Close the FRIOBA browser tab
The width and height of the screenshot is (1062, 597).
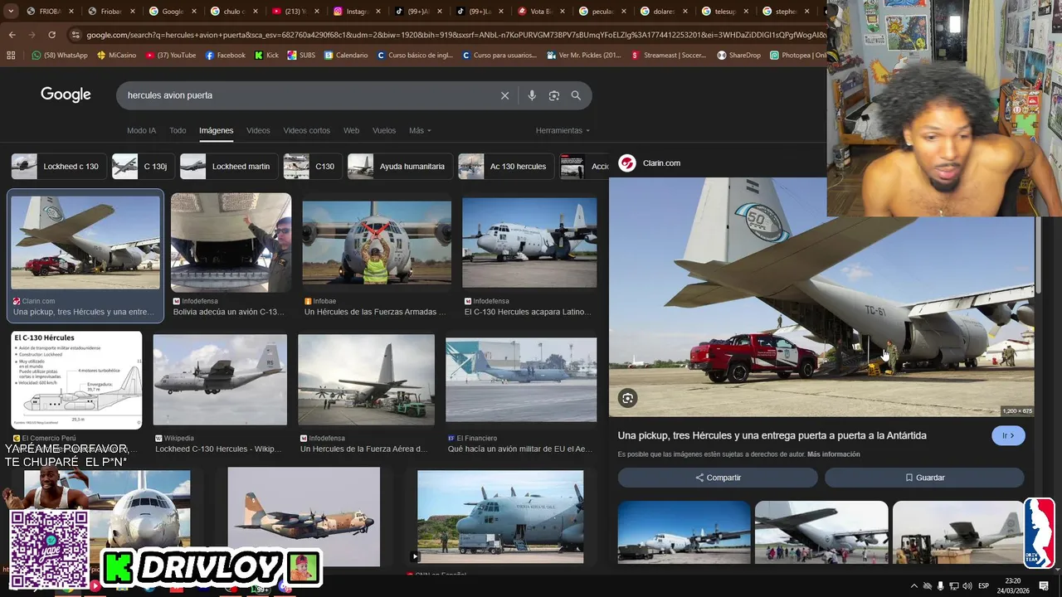(x=71, y=12)
